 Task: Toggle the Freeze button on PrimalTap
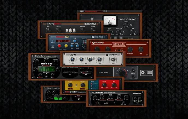[x=53, y=41]
